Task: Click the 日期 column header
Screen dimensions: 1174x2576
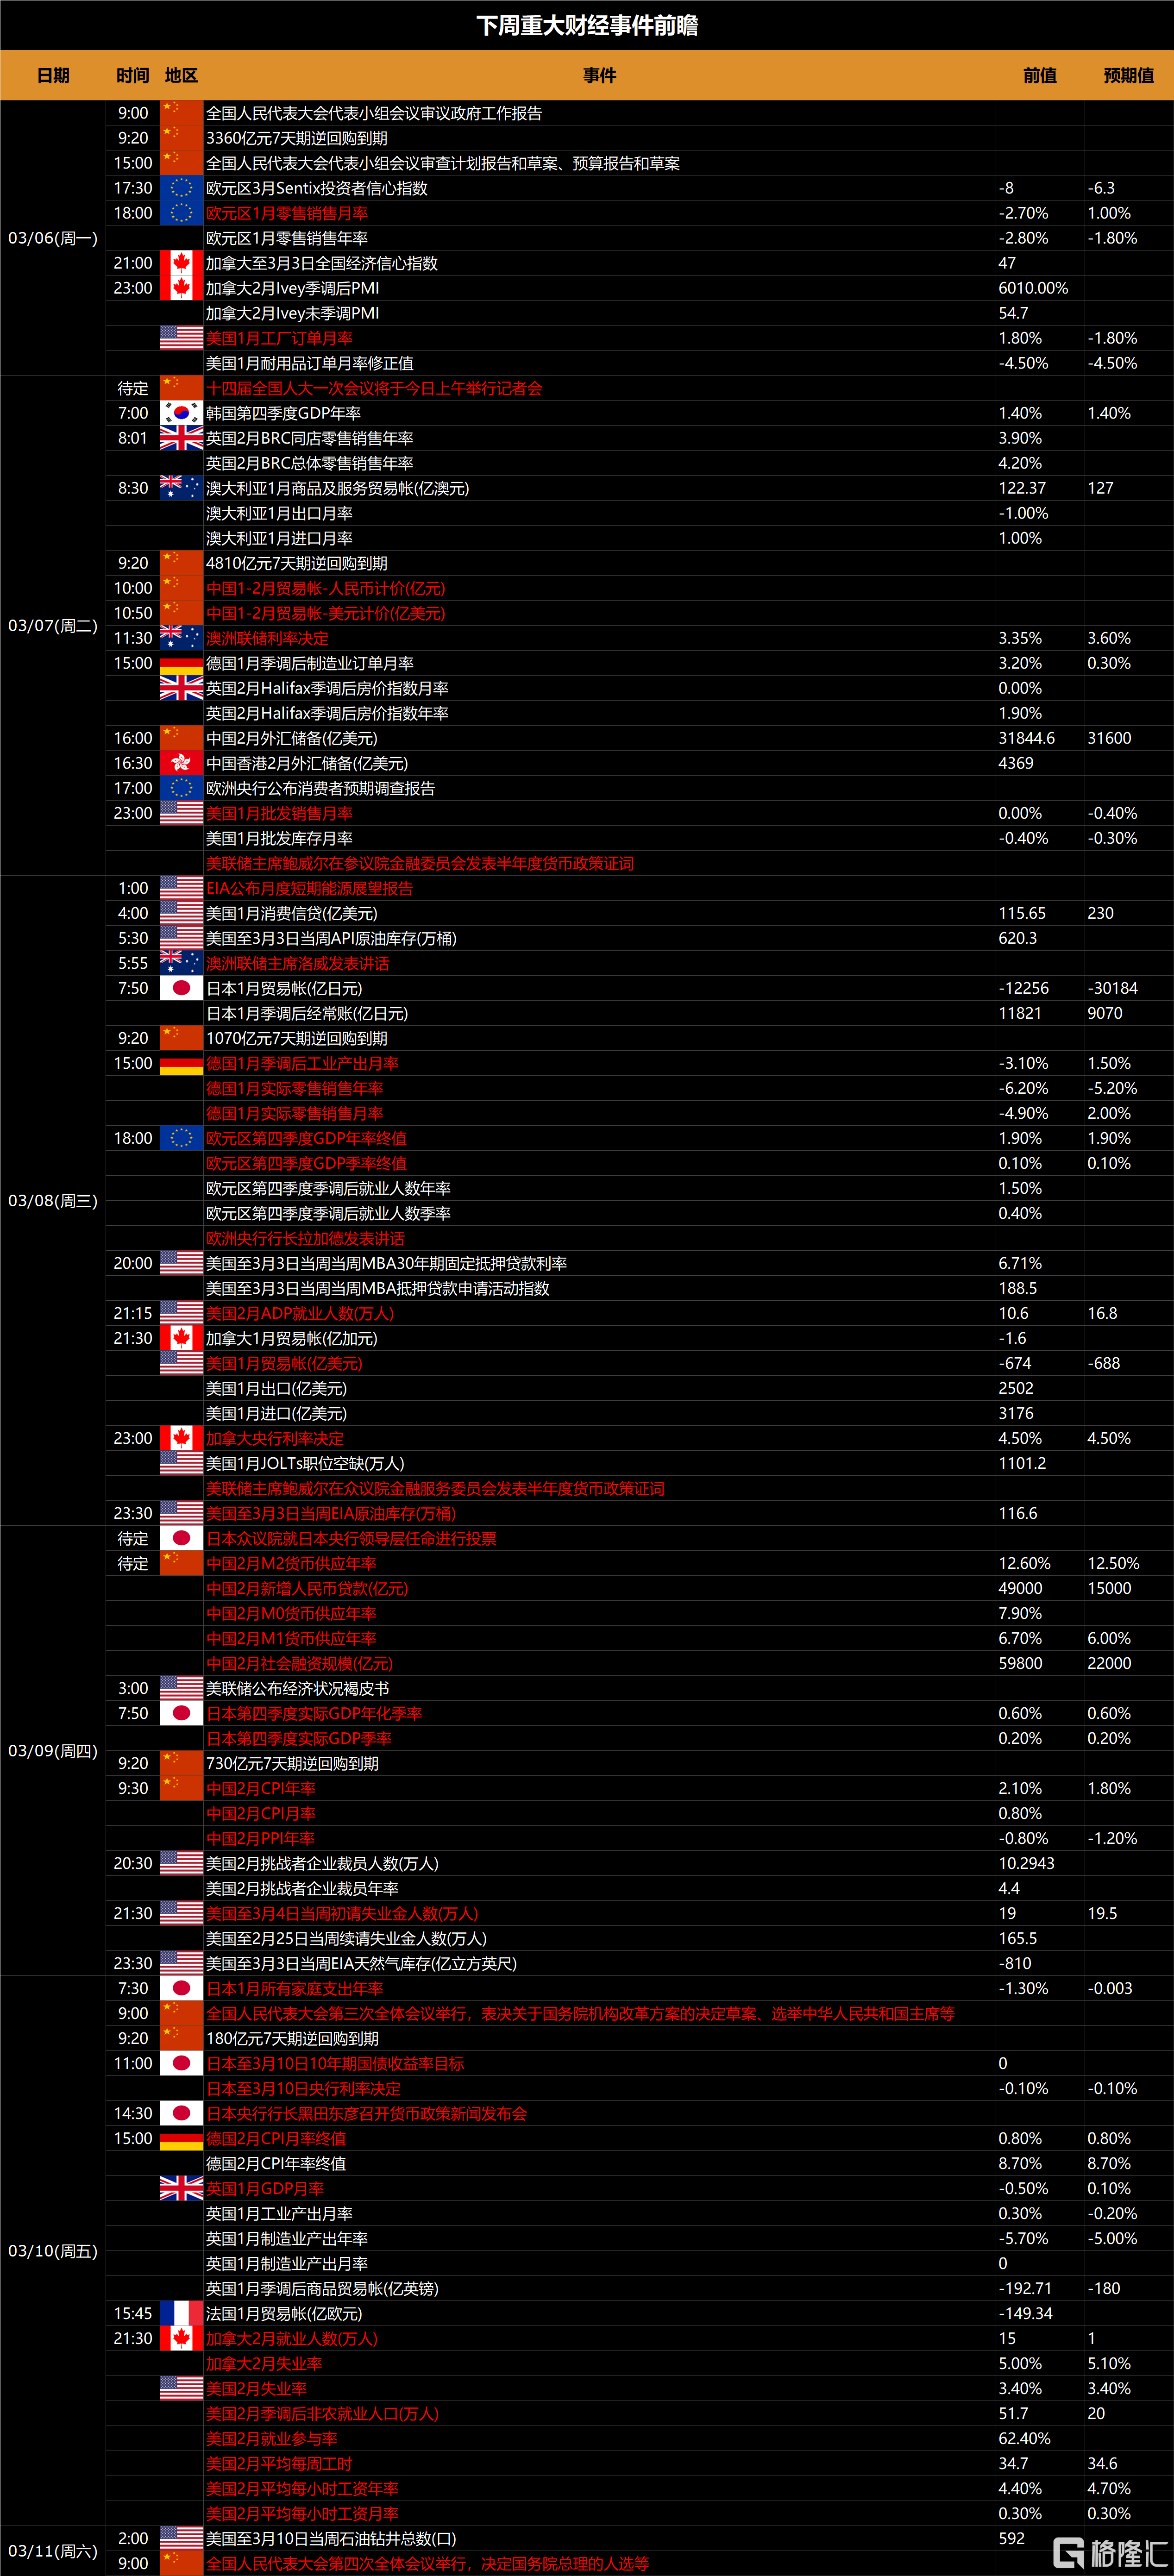Action: click(x=53, y=75)
